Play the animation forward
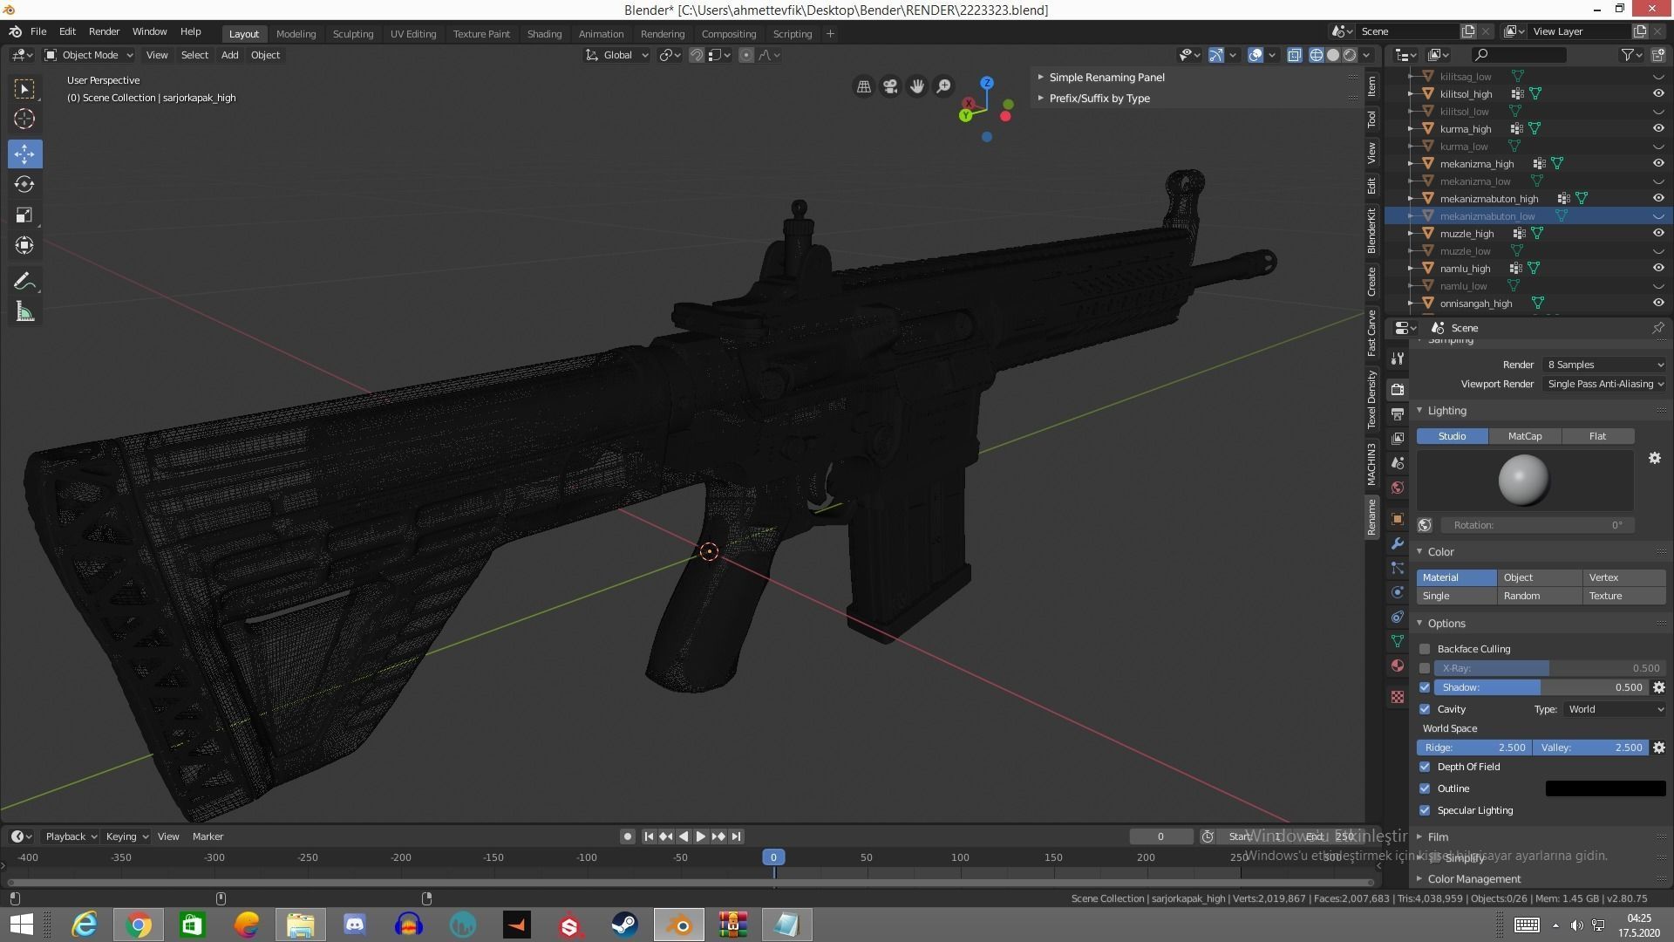 700,836
